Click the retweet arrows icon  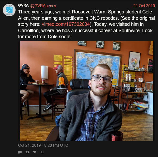27,152
